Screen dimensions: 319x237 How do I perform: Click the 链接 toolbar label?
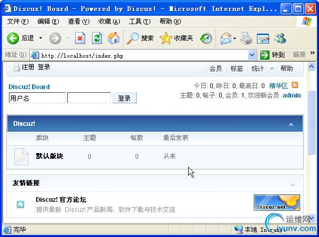299,55
